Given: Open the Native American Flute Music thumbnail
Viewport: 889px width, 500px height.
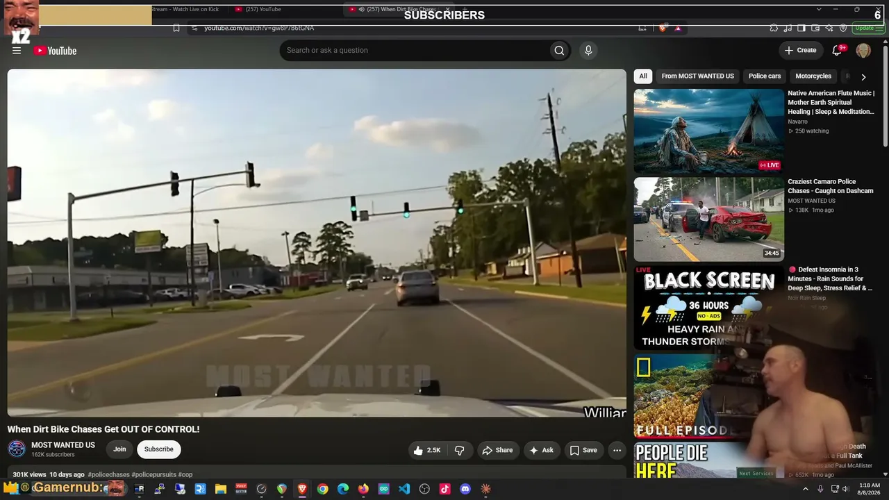Looking at the screenshot, I should tap(708, 131).
